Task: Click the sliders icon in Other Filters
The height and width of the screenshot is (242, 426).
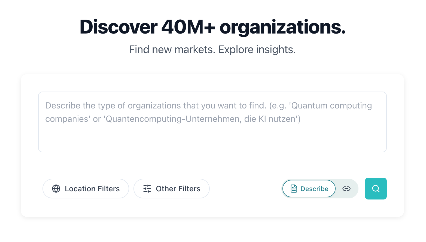Action: [x=147, y=189]
